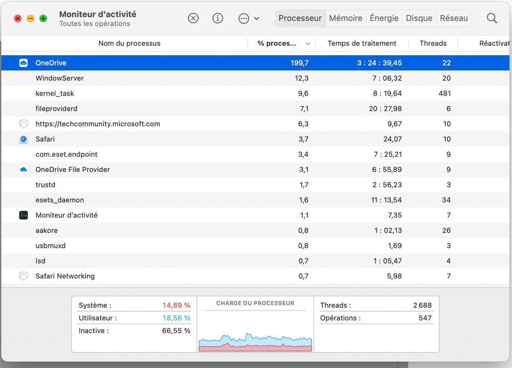
Task: Select the Moniteur d'activité process name
Action: (67, 215)
